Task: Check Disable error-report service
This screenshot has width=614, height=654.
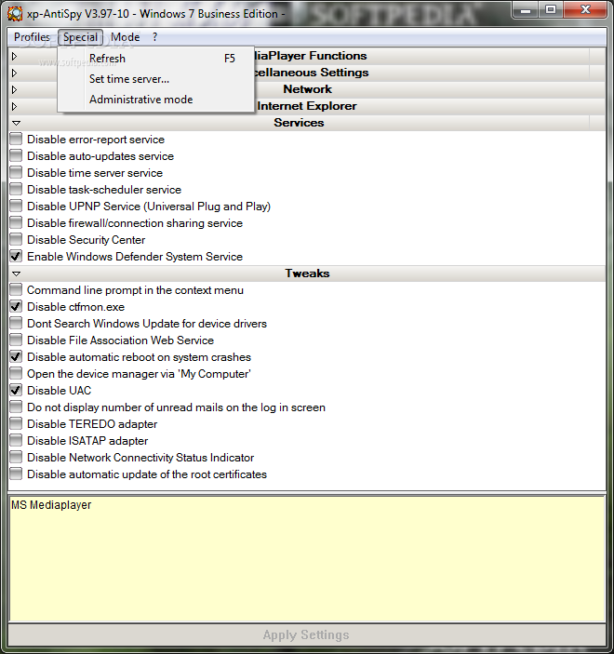Action: (16, 139)
